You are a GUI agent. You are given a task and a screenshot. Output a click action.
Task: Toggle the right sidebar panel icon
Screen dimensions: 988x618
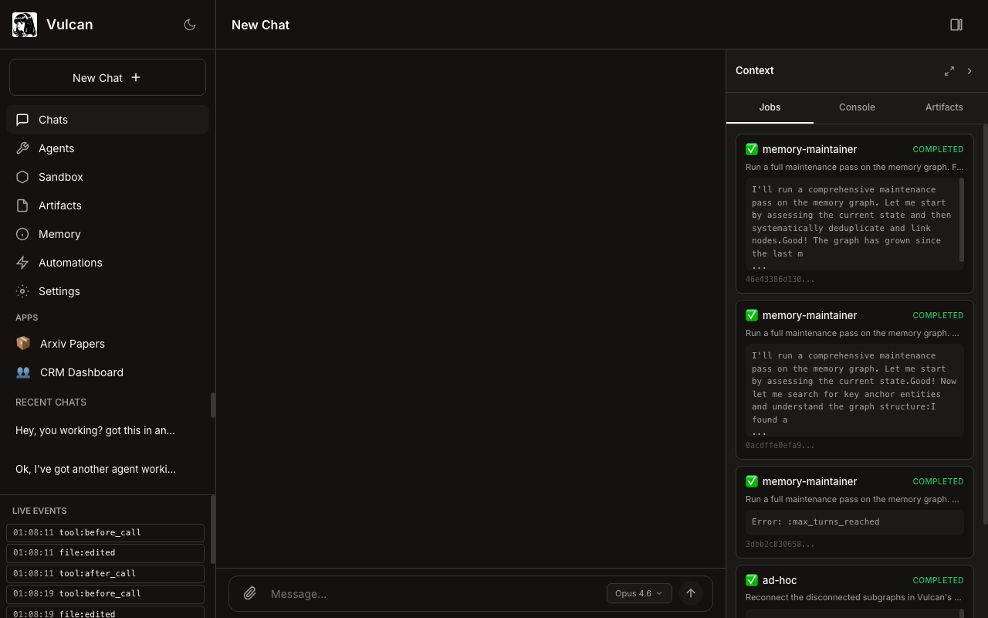coord(956,25)
